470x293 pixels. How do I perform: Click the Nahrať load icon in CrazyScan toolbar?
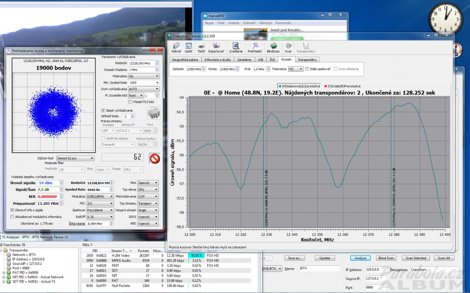tap(176, 46)
